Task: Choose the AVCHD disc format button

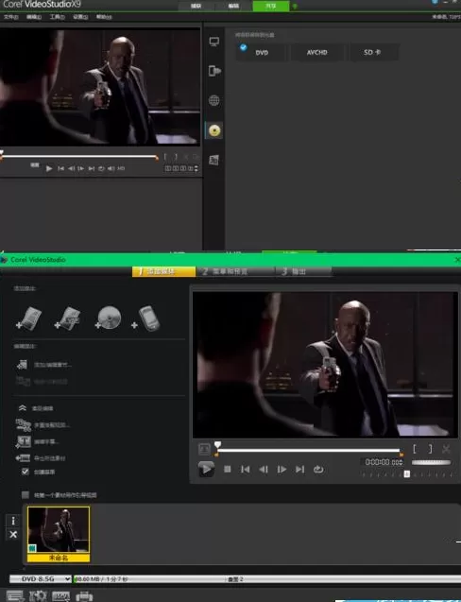Action: pos(317,52)
